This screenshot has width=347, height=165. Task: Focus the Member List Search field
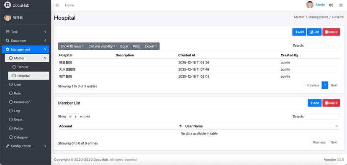(x=323, y=117)
